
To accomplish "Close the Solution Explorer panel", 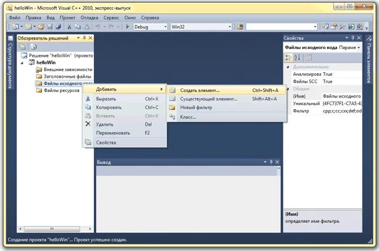I will tap(91, 38).
